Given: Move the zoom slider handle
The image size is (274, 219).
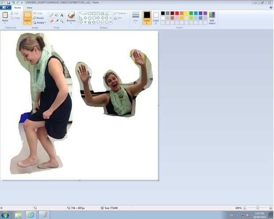Looking at the screenshot, I should tap(257, 208).
